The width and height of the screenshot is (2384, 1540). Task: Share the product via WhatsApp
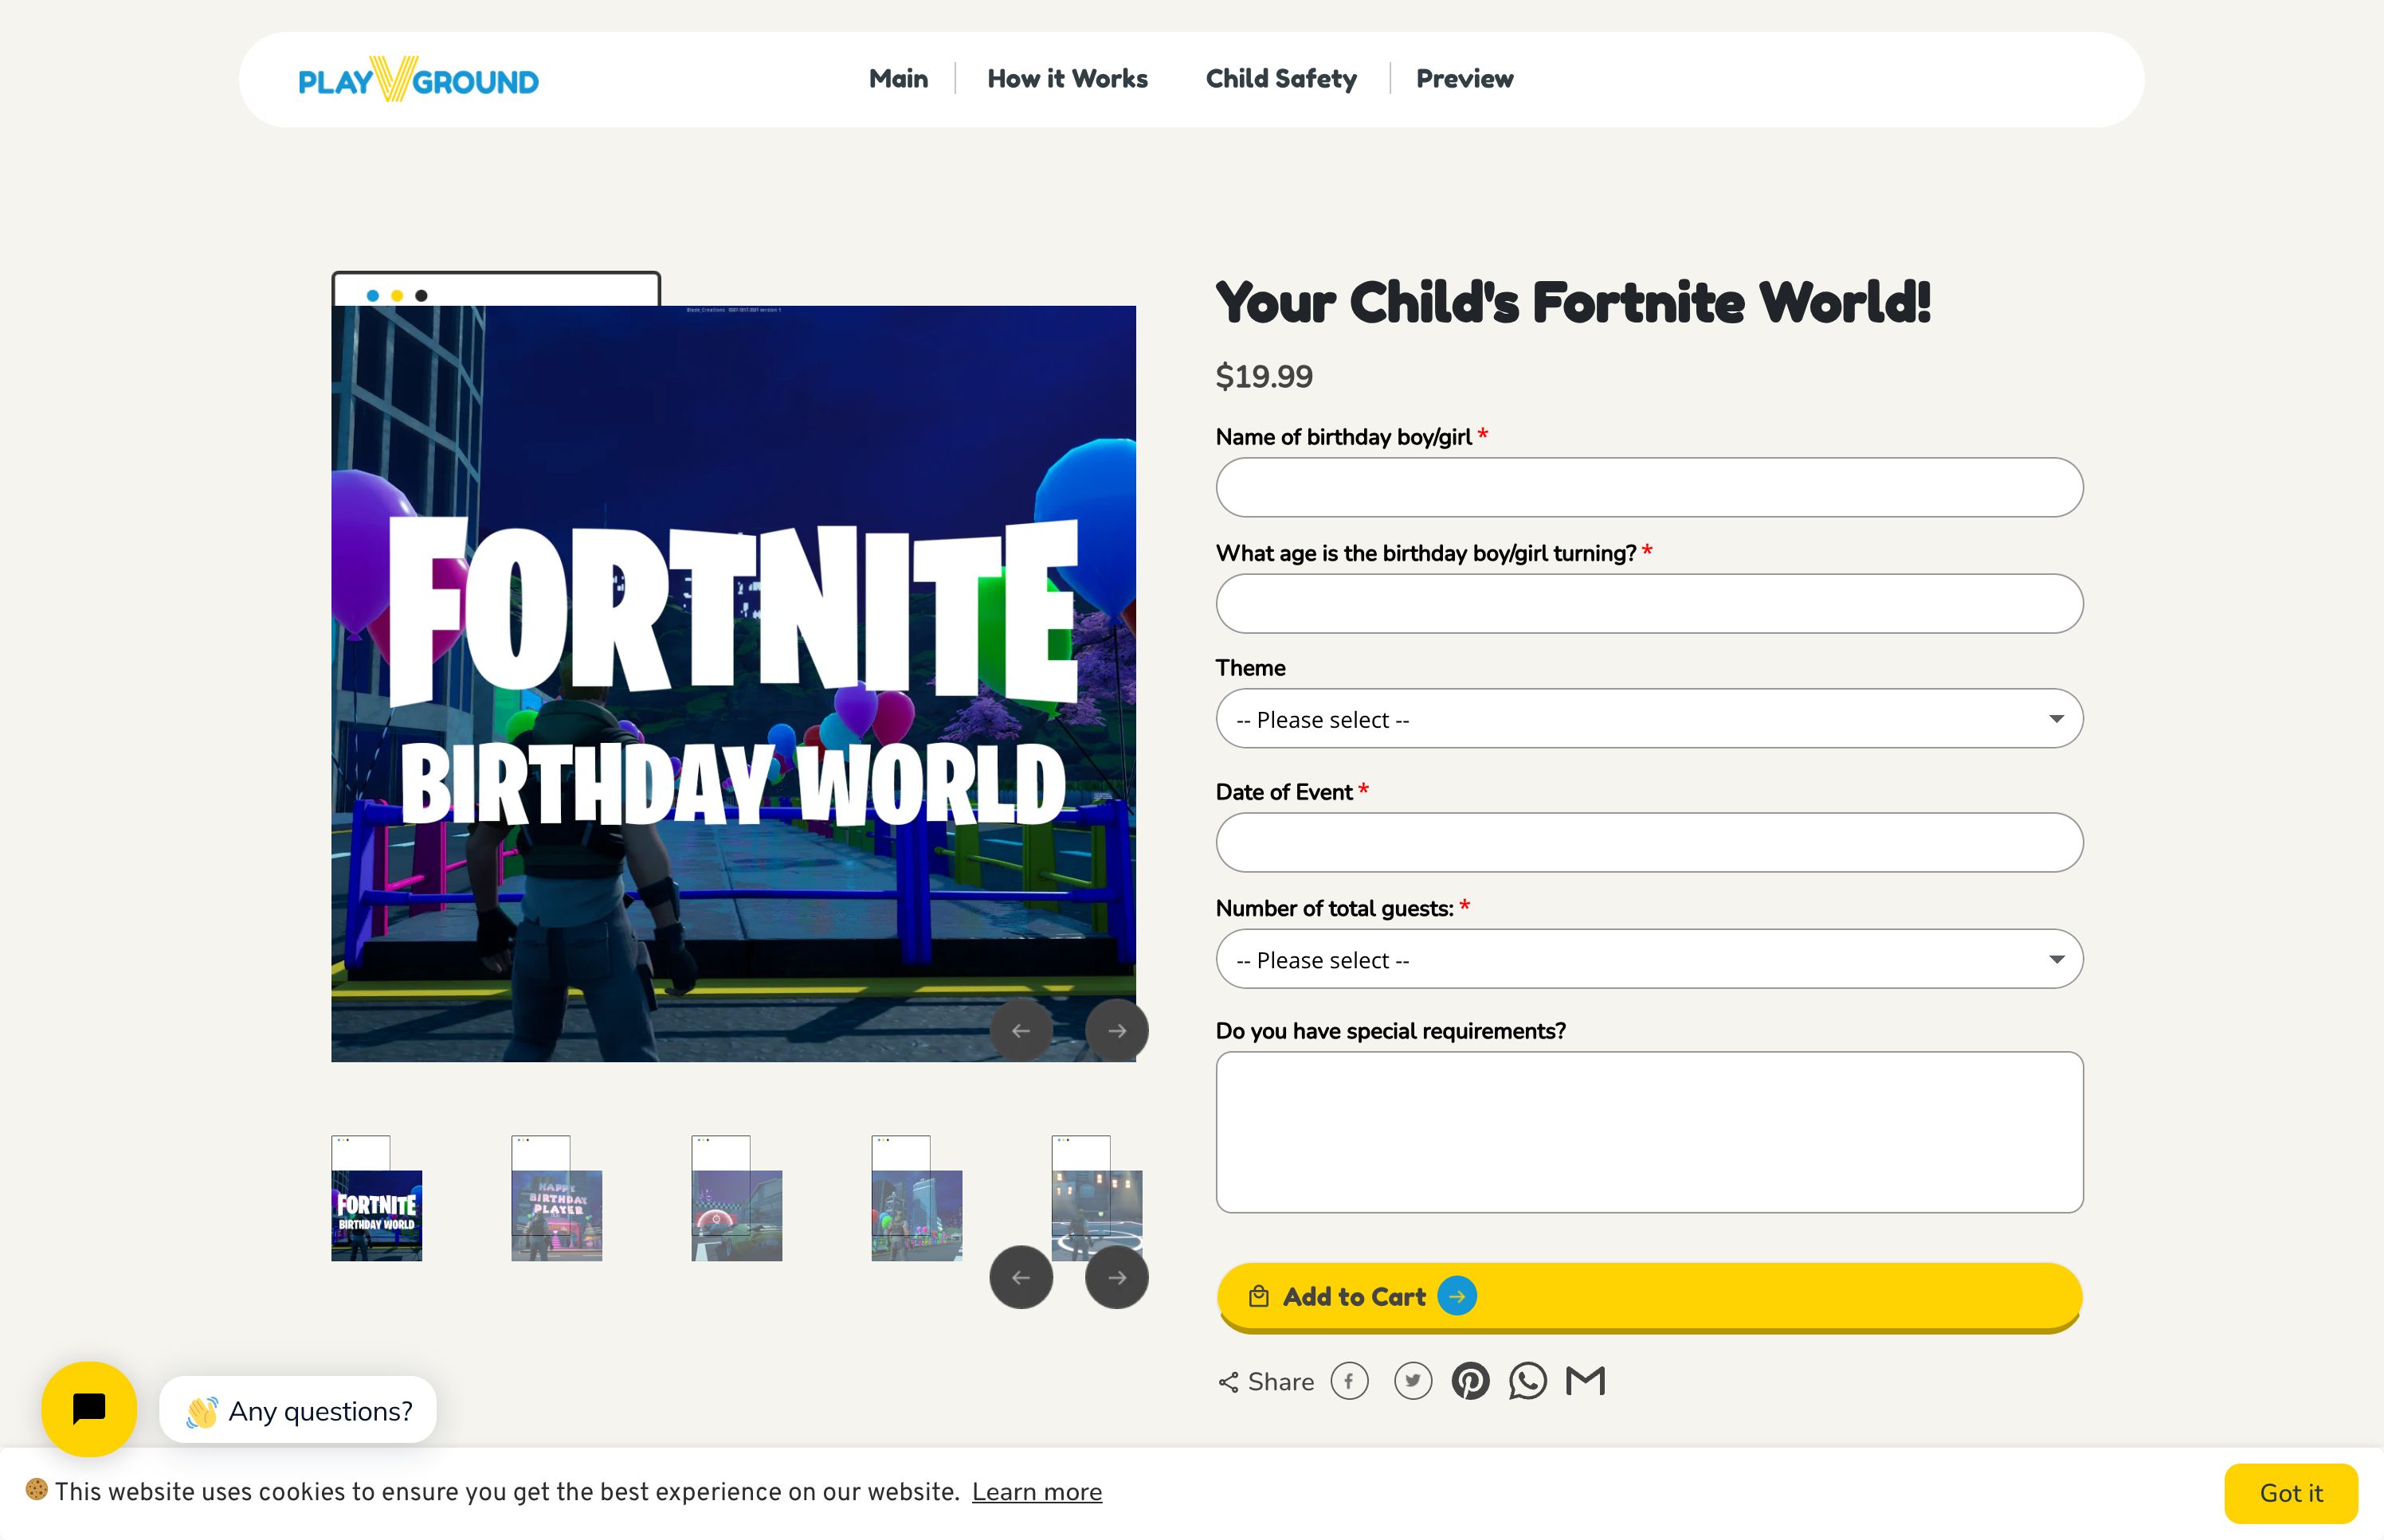coord(1528,1381)
